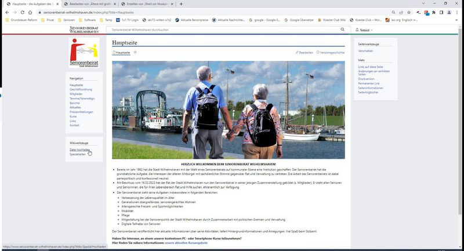Open Druckversion in the Mehr panel
This screenshot has height=251, width=464.
click(366, 79)
